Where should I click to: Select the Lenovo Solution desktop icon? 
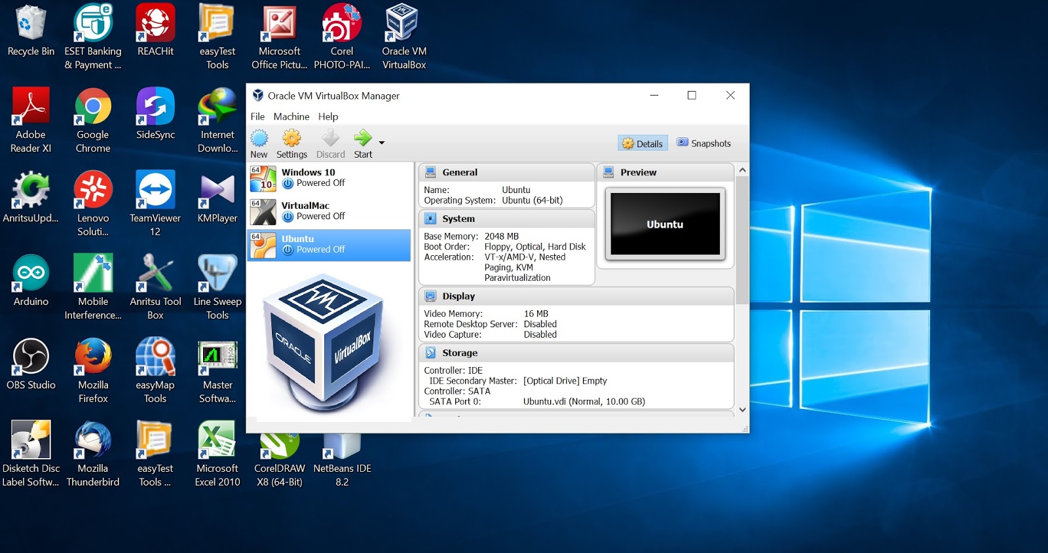coord(93,204)
